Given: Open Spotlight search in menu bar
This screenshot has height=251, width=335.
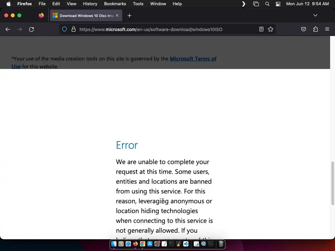Looking at the screenshot, I should click(267, 4).
